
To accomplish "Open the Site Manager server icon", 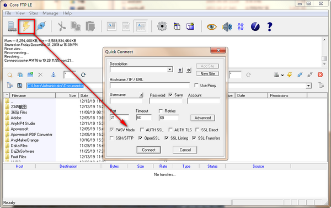I will pos(12,26).
